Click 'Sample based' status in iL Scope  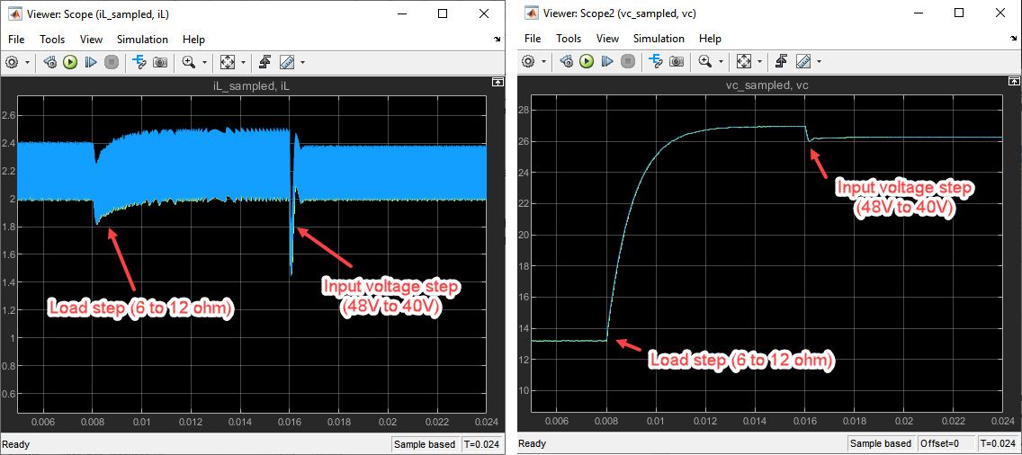pyautogui.click(x=425, y=444)
